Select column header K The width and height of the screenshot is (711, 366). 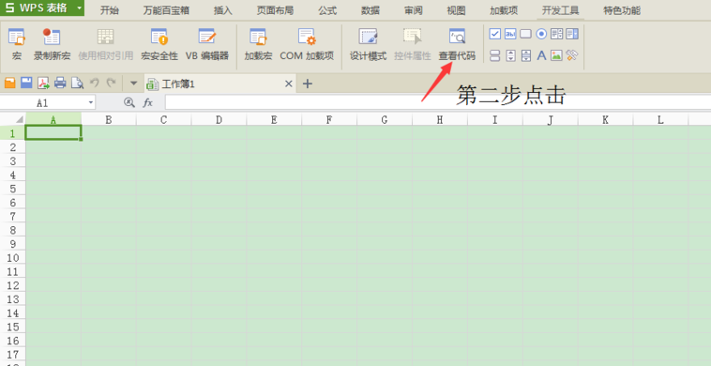click(605, 119)
